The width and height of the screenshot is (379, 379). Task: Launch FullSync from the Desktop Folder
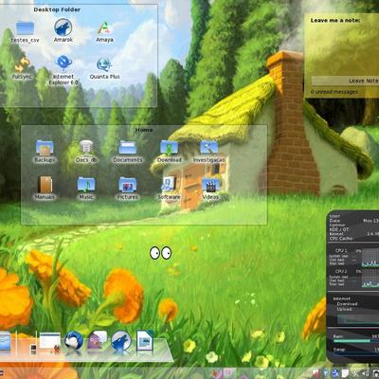pyautogui.click(x=22, y=67)
